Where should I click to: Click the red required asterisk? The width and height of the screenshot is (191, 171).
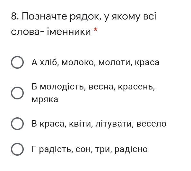pyautogui.click(x=96, y=30)
